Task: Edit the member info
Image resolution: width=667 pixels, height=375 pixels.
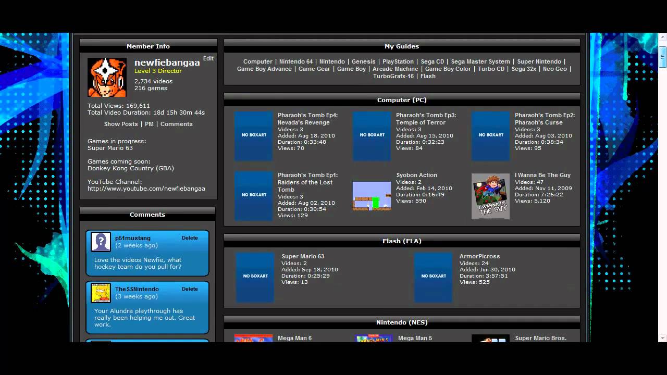Action: tap(208, 58)
